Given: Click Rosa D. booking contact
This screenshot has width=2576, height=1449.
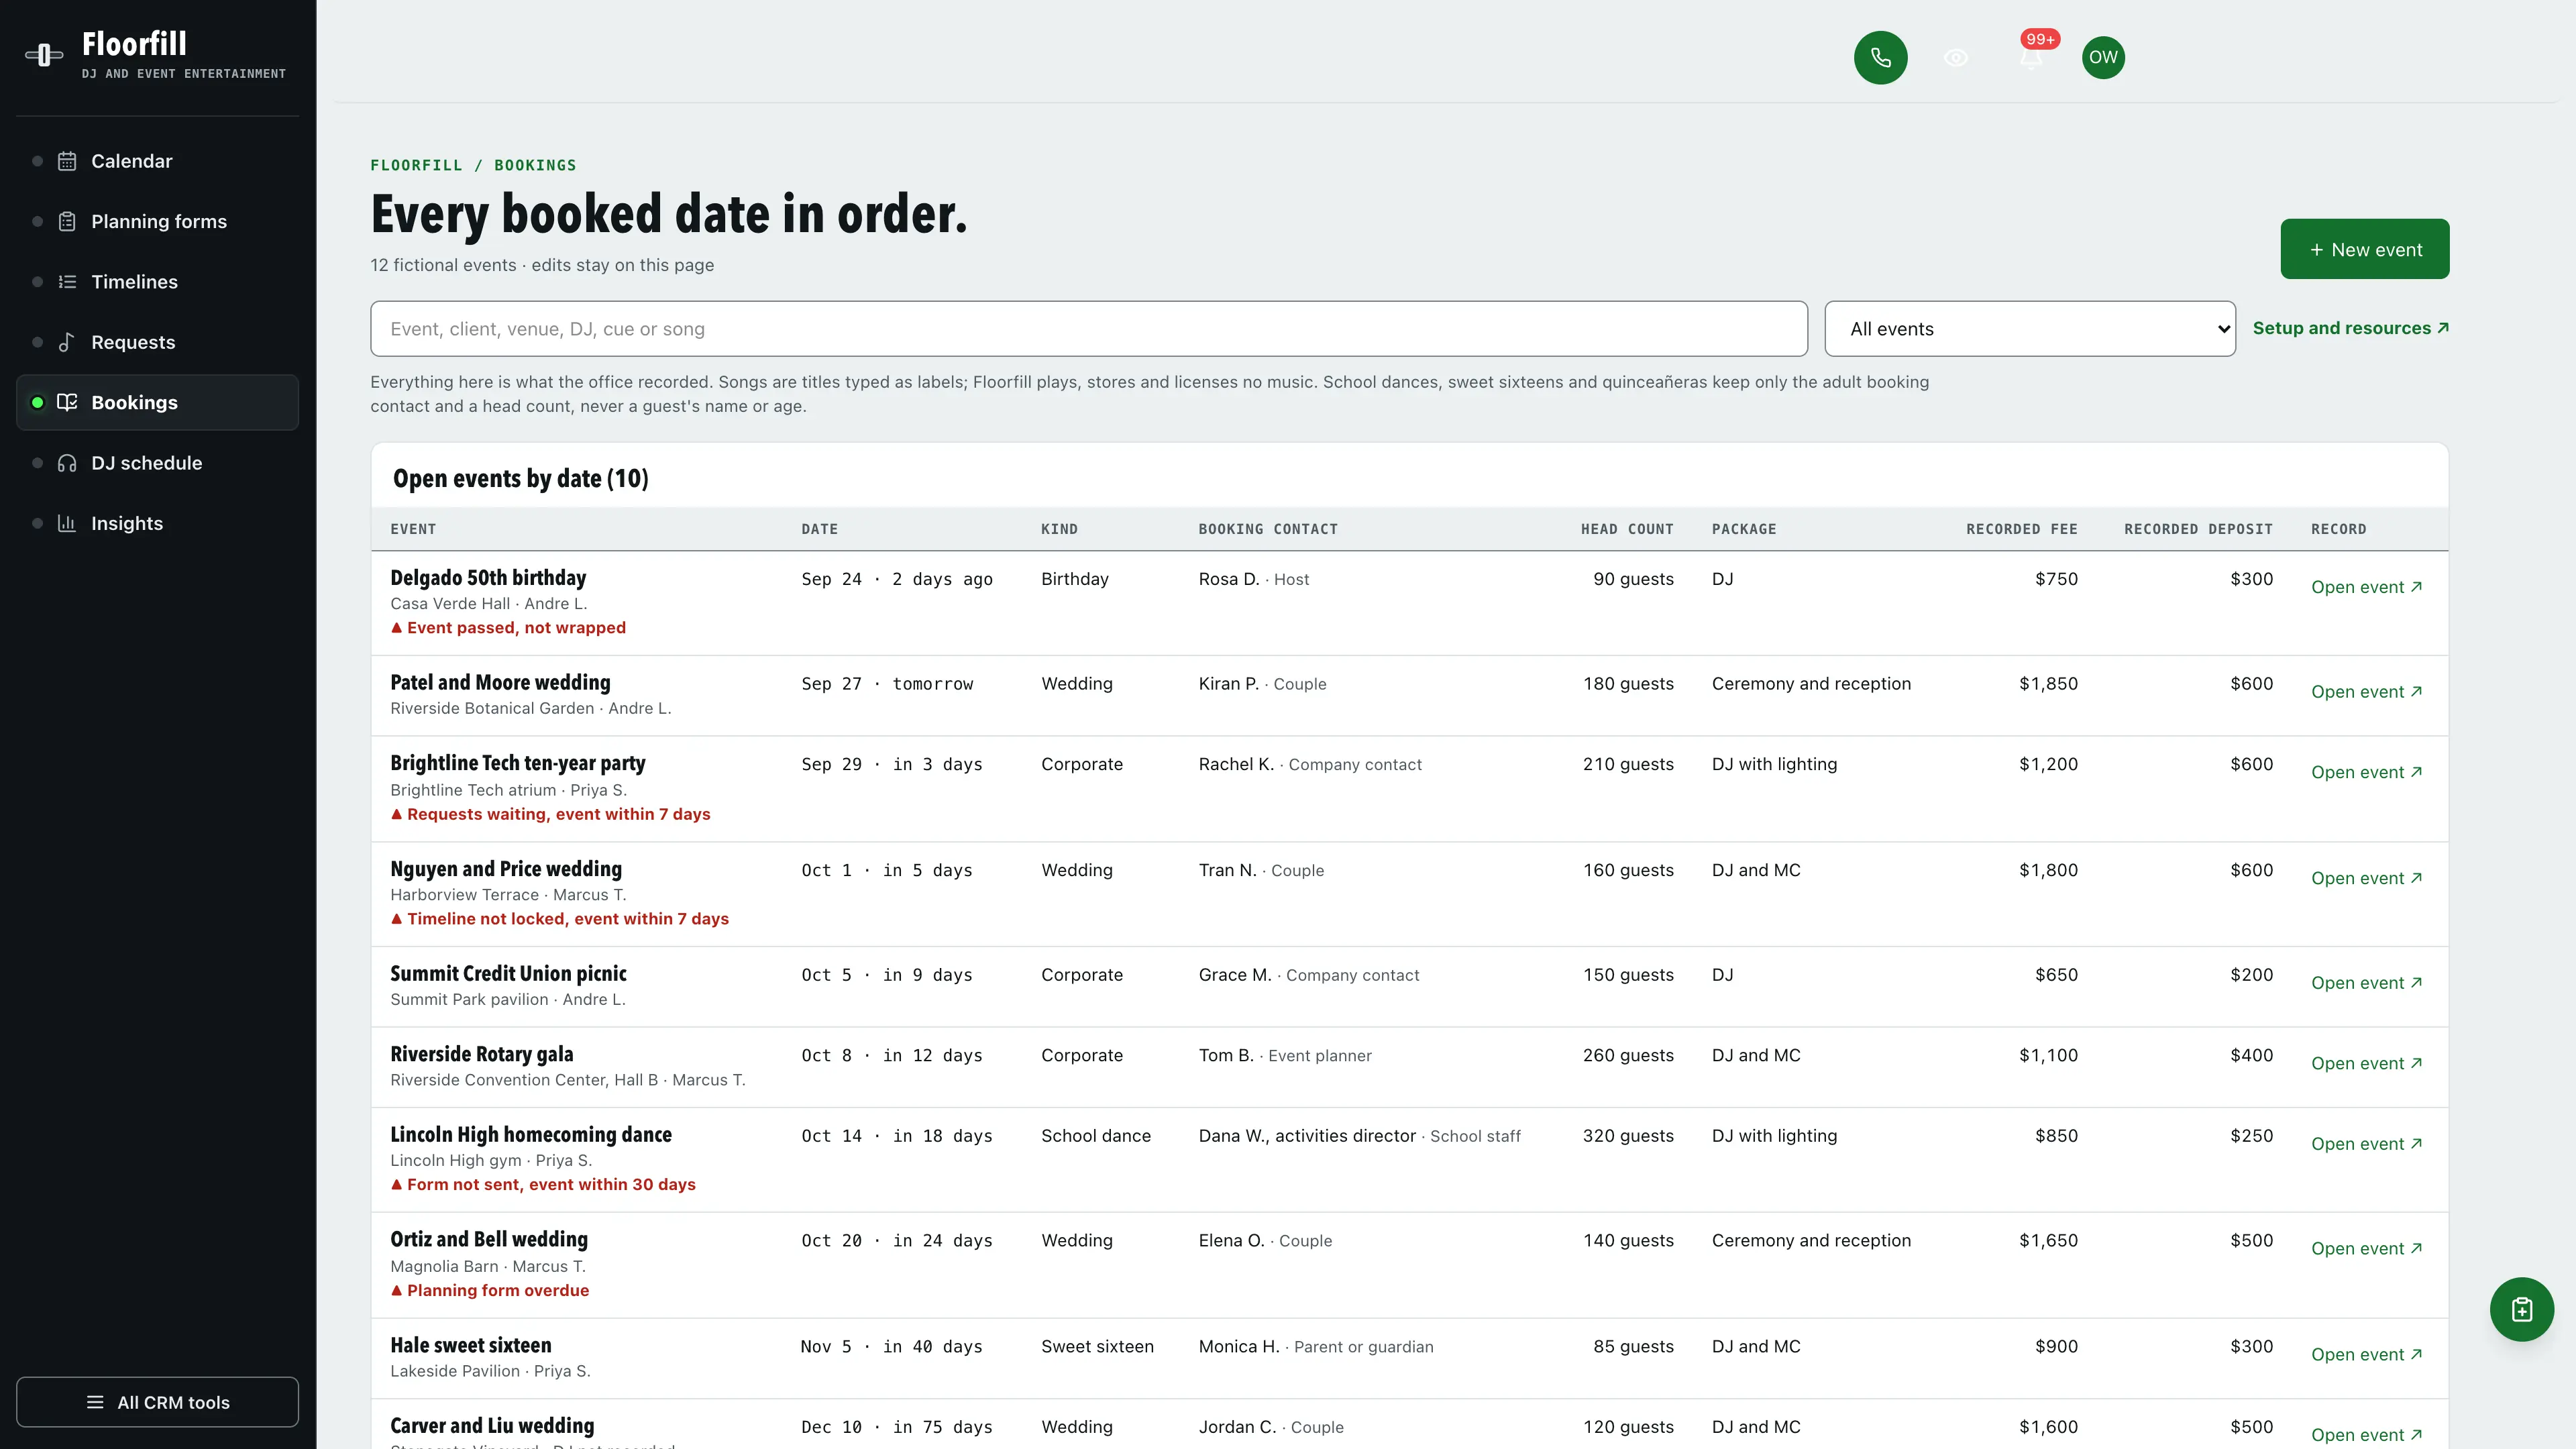Looking at the screenshot, I should click(1254, 579).
